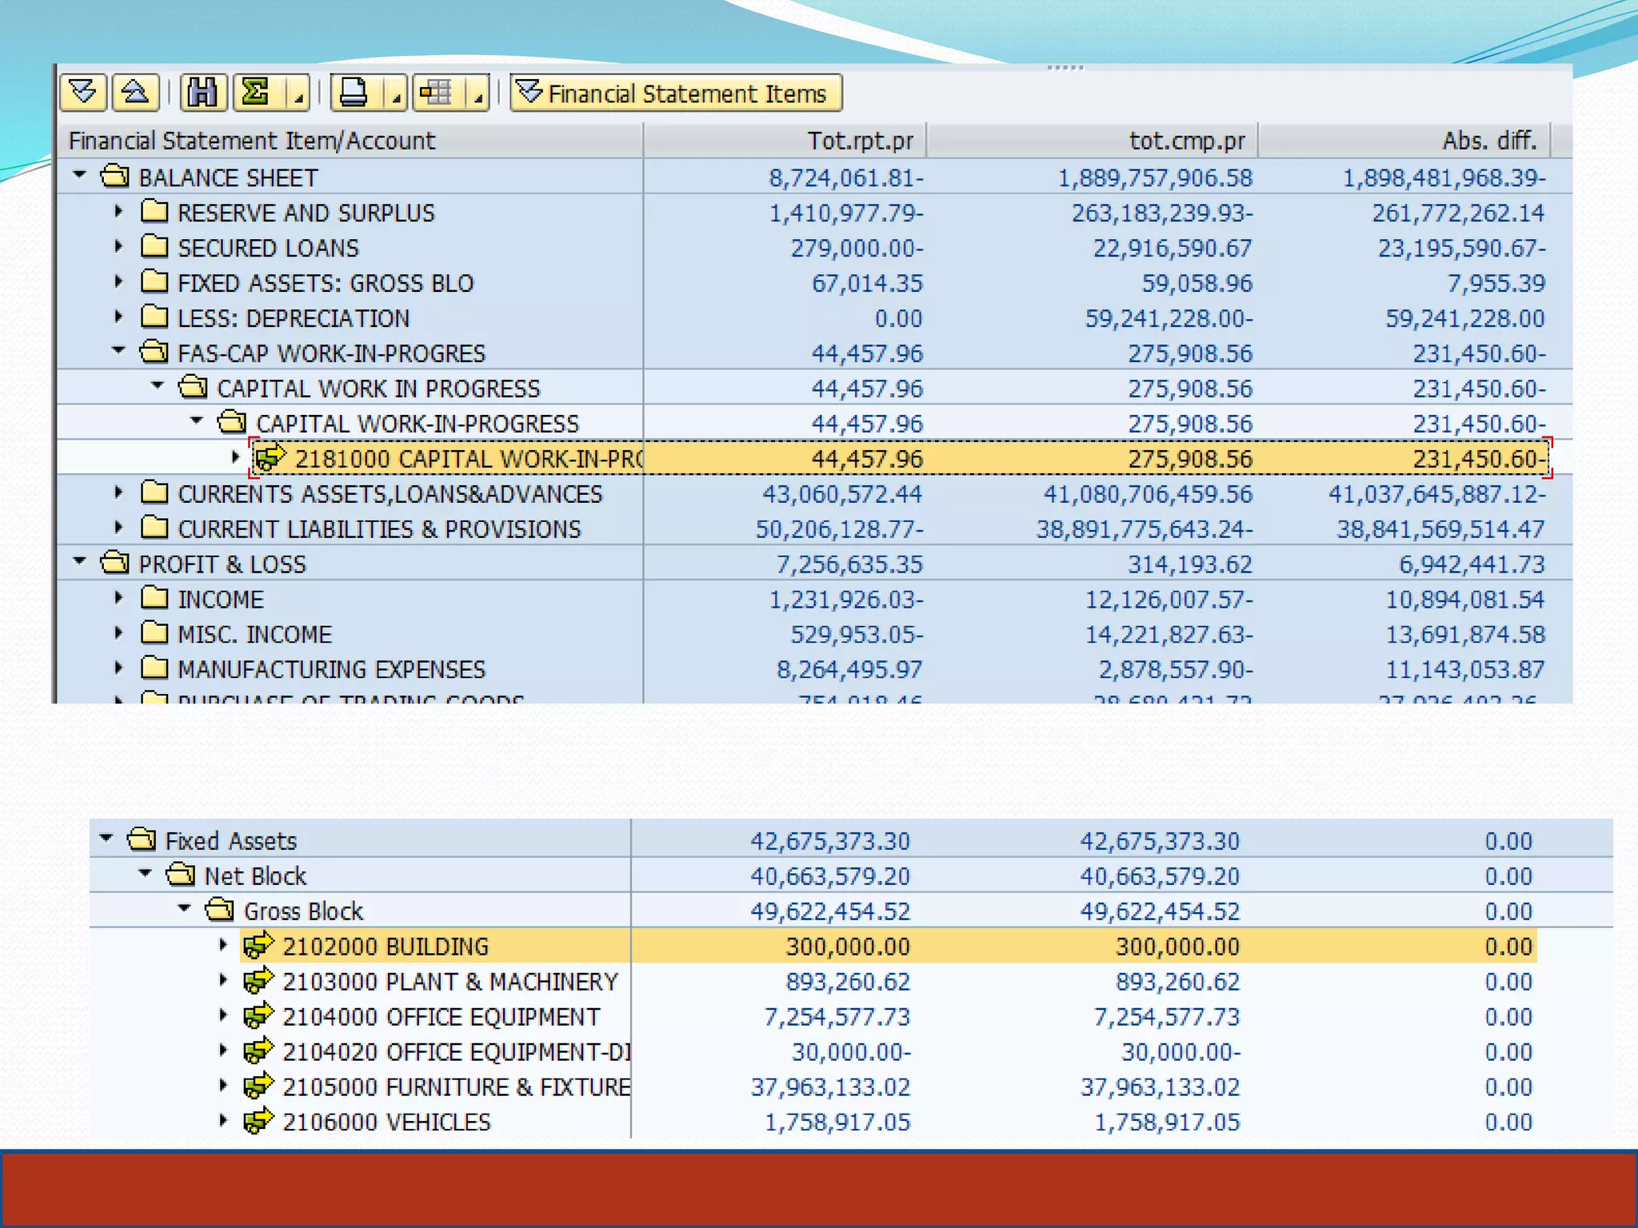Image resolution: width=1638 pixels, height=1228 pixels.
Task: Expand the RESERVE AND SURPLUS folder
Action: [x=118, y=212]
